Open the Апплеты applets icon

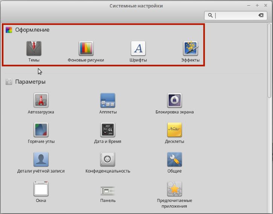[108, 100]
